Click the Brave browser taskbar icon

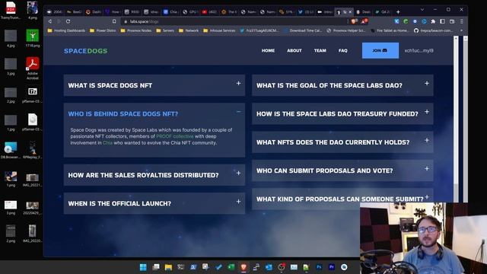[243, 267]
